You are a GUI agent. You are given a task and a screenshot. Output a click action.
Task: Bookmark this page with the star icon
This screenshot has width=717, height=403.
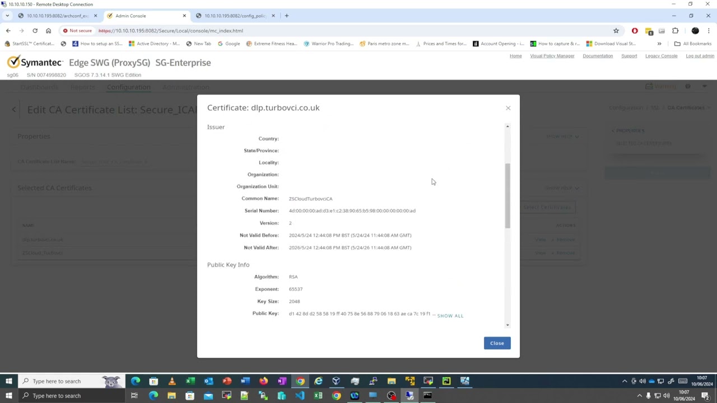(x=616, y=31)
